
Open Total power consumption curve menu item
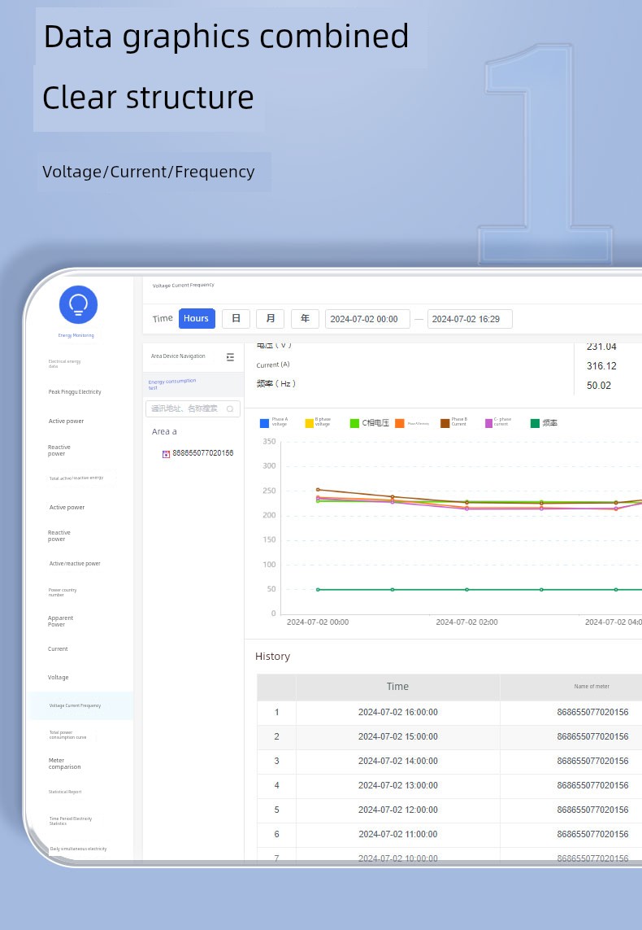(67, 735)
